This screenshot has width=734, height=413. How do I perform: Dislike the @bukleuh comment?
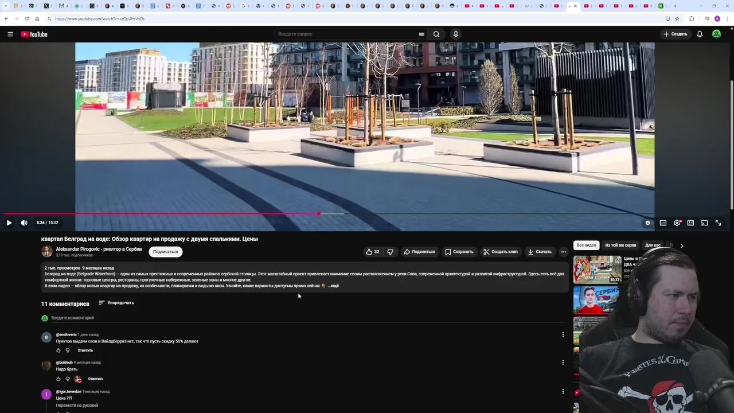click(x=68, y=379)
